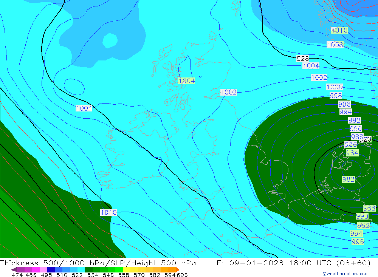Click the 986 isobar label
This screenshot has height=277, width=378.
point(350,144)
